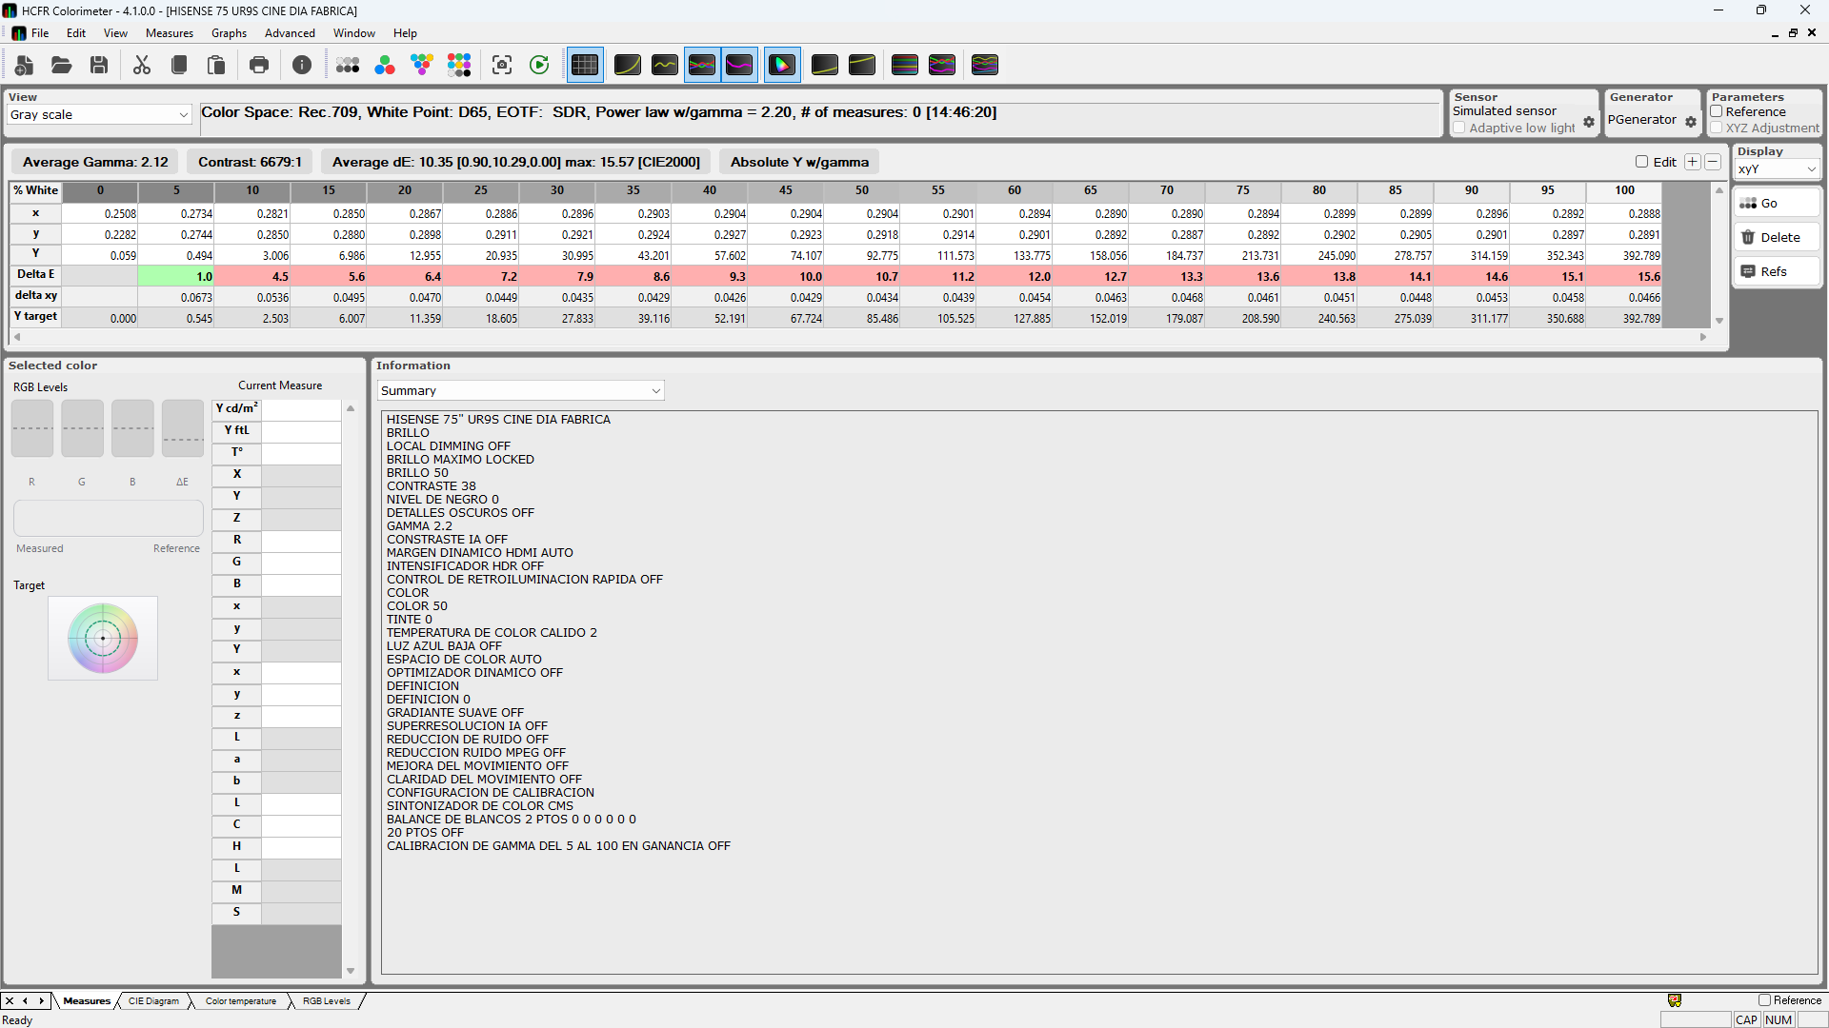Image resolution: width=1829 pixels, height=1028 pixels.
Task: Measure secondary colors icon with six dots
Action: coord(422,65)
